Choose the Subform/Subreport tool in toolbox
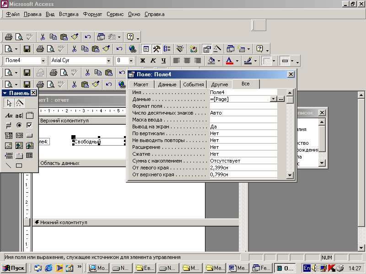Image resolution: width=366 pixels, height=274 pixels. point(30,156)
